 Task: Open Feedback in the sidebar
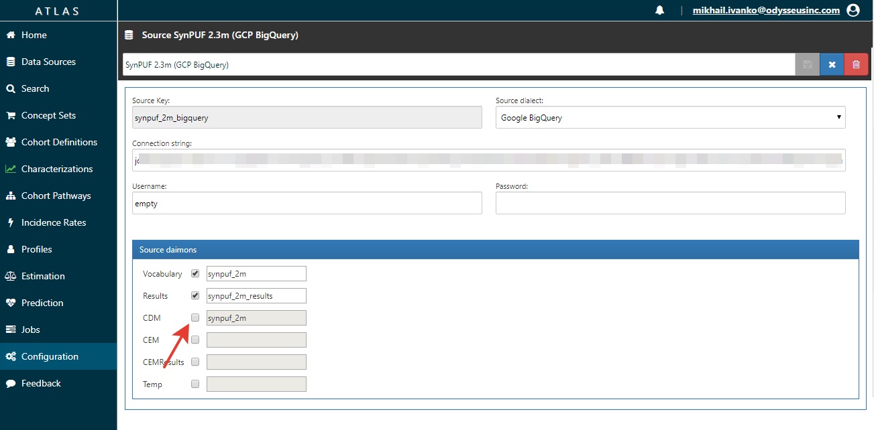(x=58, y=383)
